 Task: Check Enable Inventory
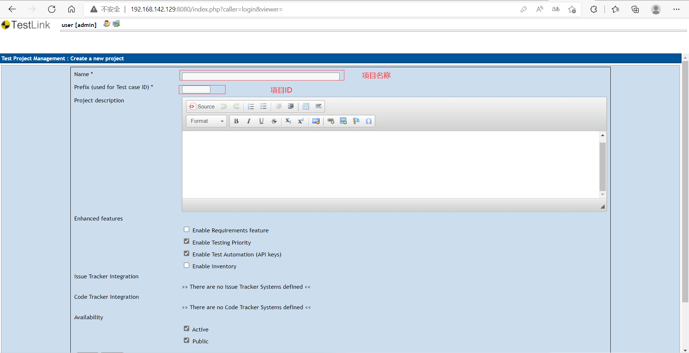186,265
